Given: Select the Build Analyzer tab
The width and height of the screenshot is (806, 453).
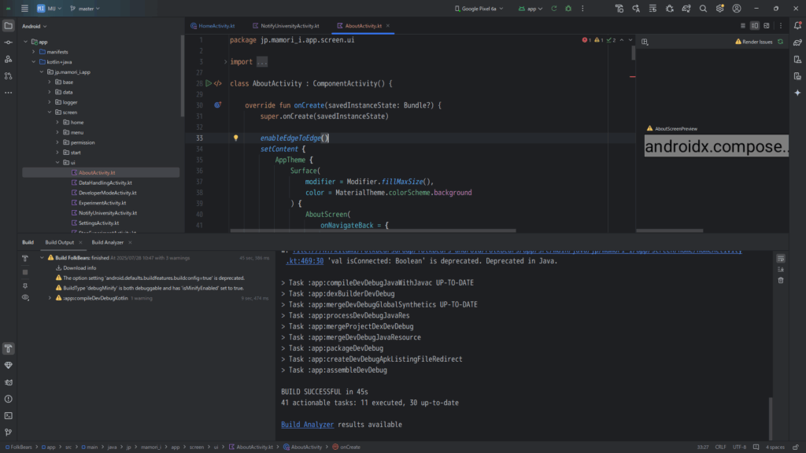Looking at the screenshot, I should point(108,242).
